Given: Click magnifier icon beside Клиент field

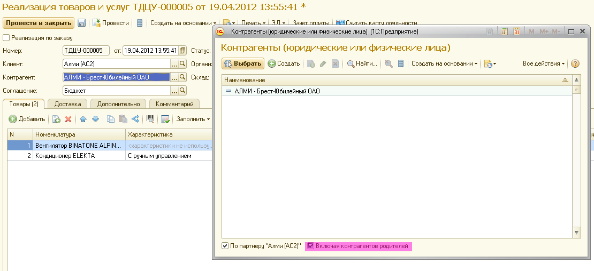Looking at the screenshot, I should (x=182, y=64).
